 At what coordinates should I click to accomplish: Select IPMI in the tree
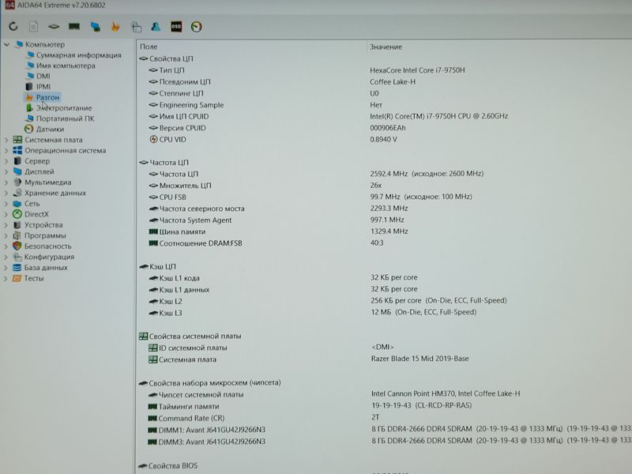pyautogui.click(x=43, y=87)
